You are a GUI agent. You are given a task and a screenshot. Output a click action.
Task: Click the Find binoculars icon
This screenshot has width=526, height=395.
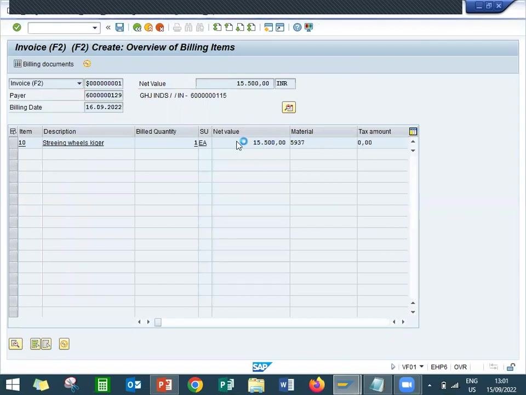(x=188, y=27)
